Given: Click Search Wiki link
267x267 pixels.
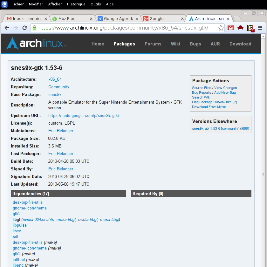Looking at the screenshot, I should coord(201,97).
